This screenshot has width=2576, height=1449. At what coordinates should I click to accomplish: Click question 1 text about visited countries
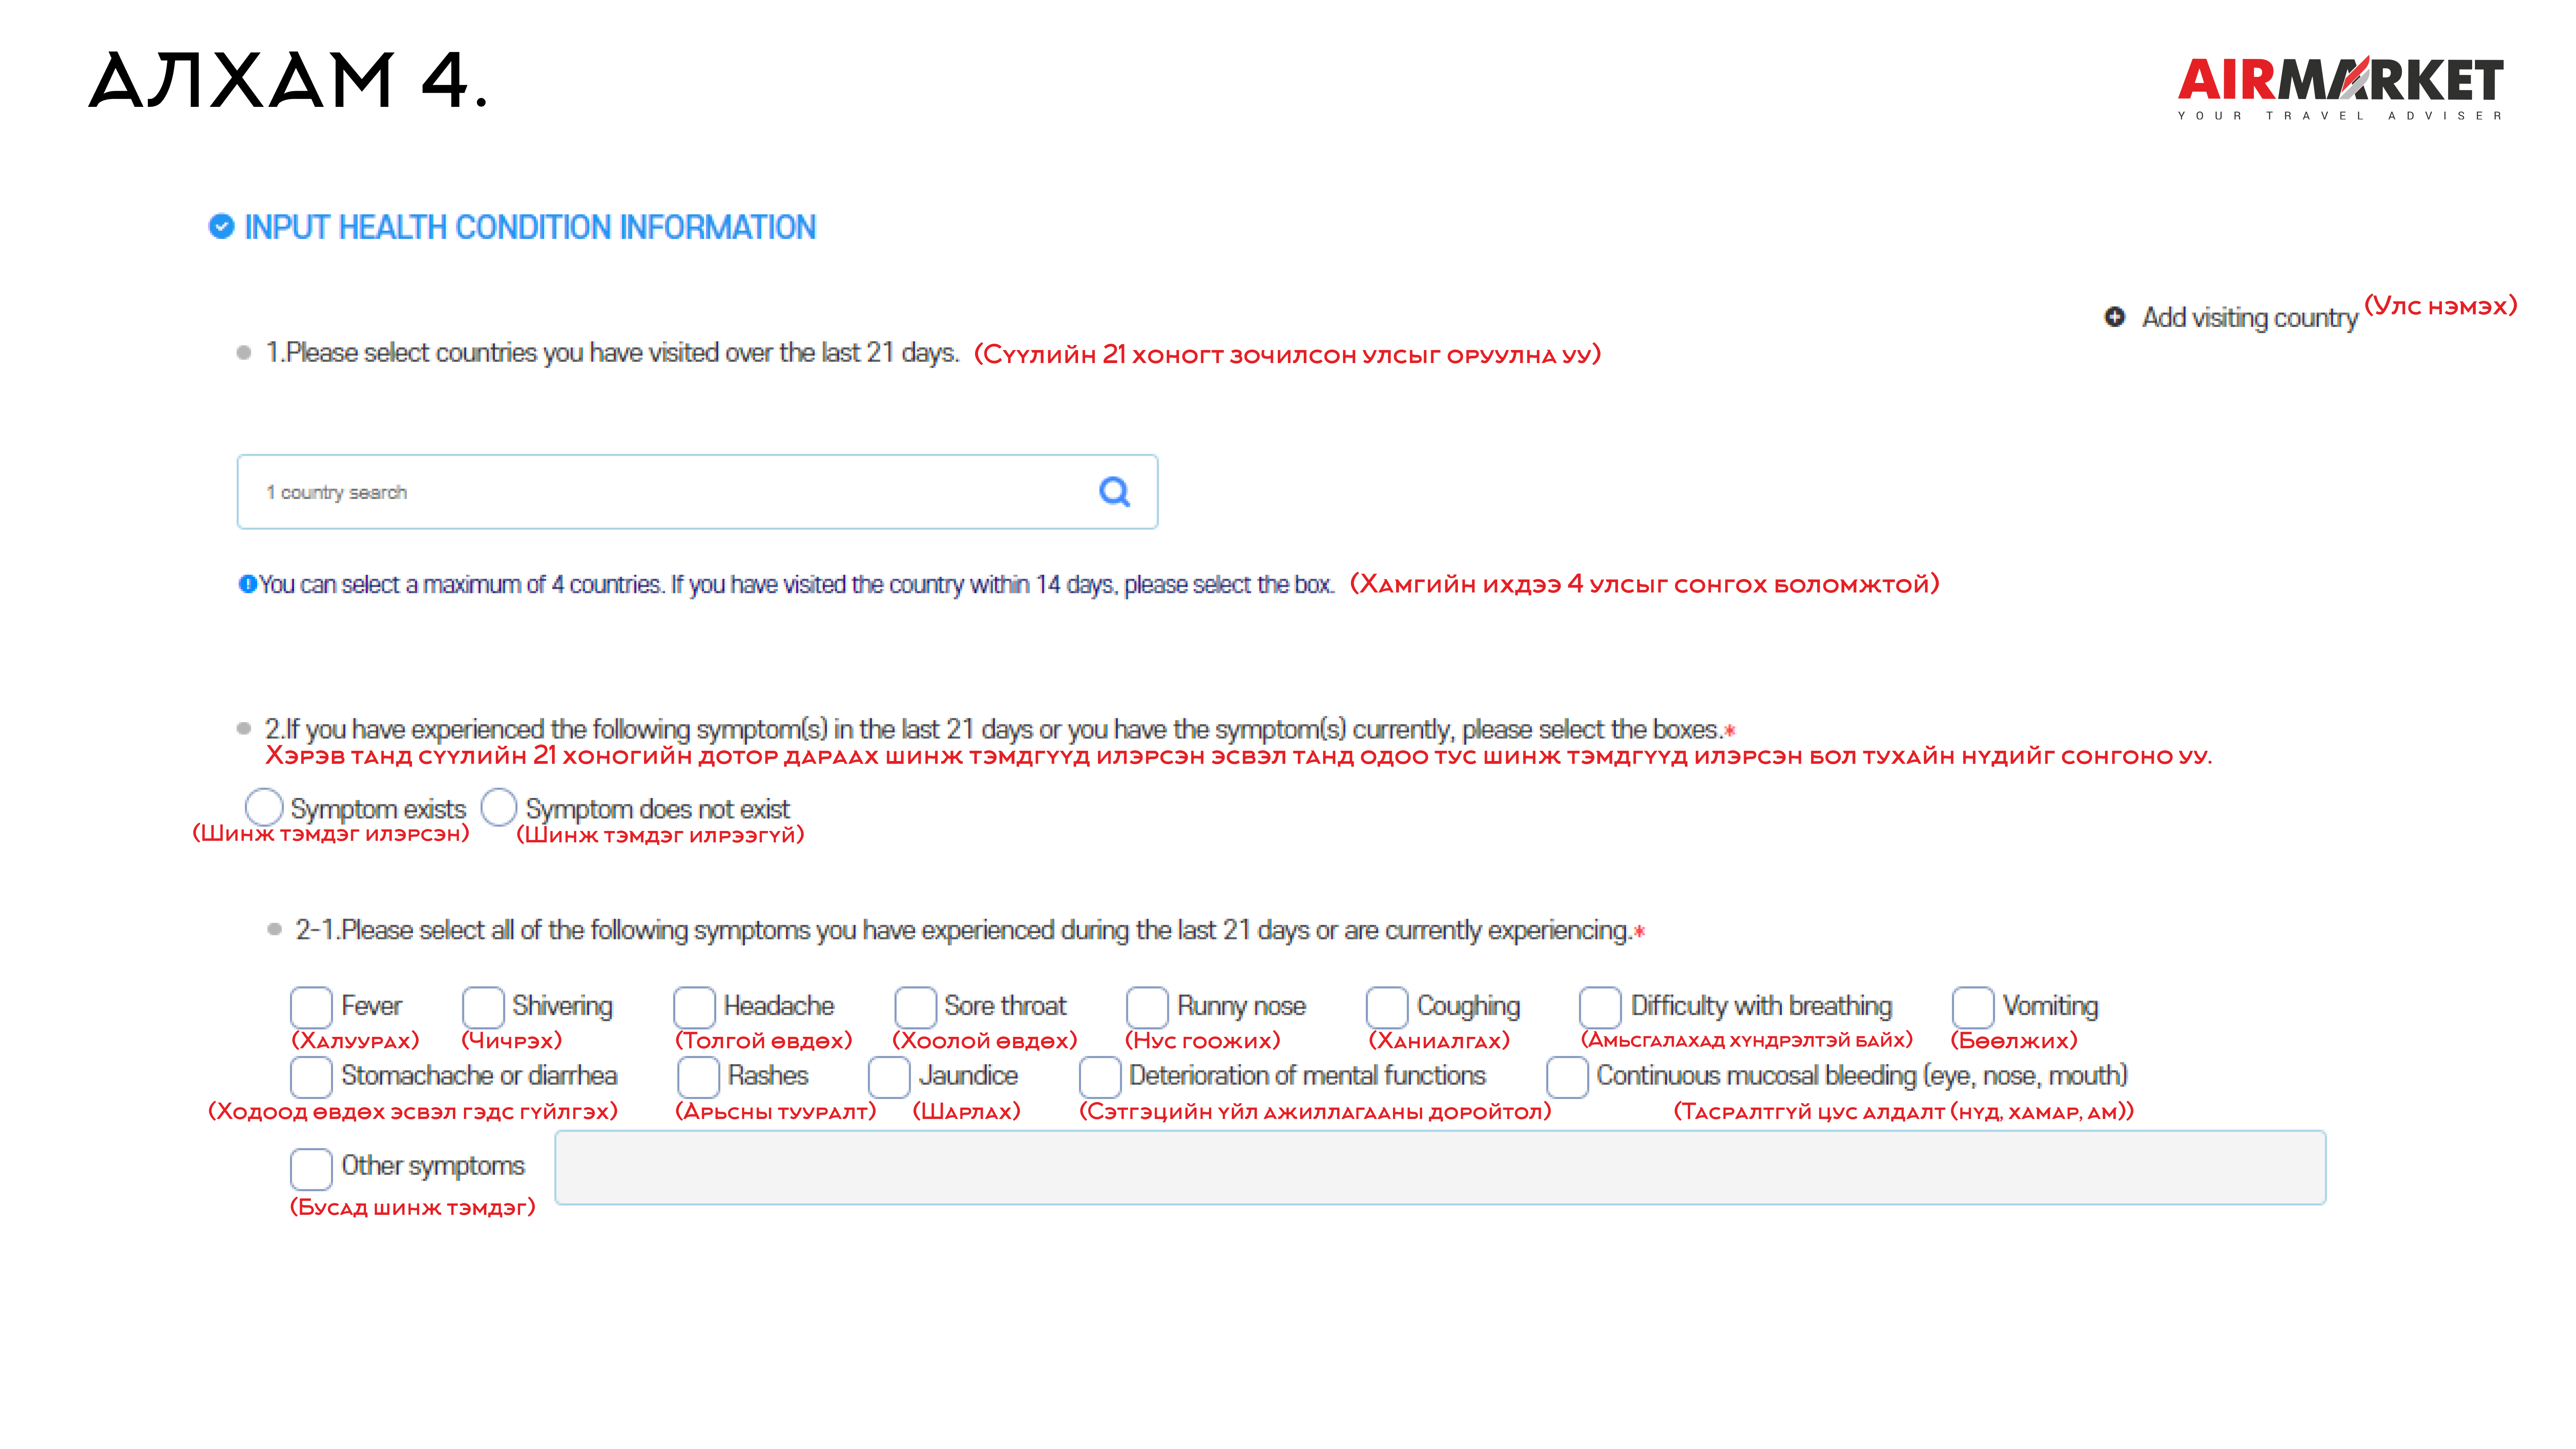[612, 353]
